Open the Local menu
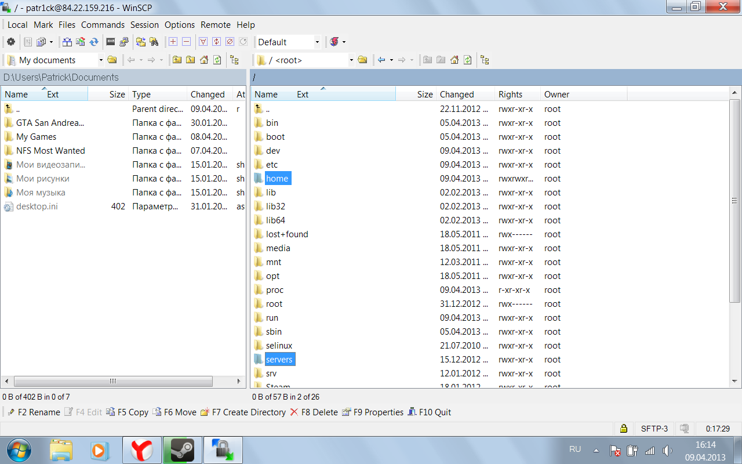This screenshot has height=464, width=742. pos(17,25)
